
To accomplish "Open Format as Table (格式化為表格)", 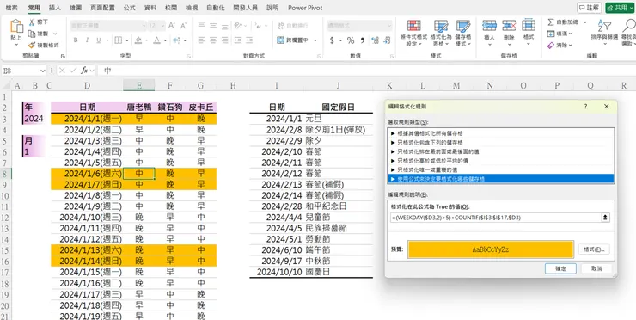I will coord(441,33).
